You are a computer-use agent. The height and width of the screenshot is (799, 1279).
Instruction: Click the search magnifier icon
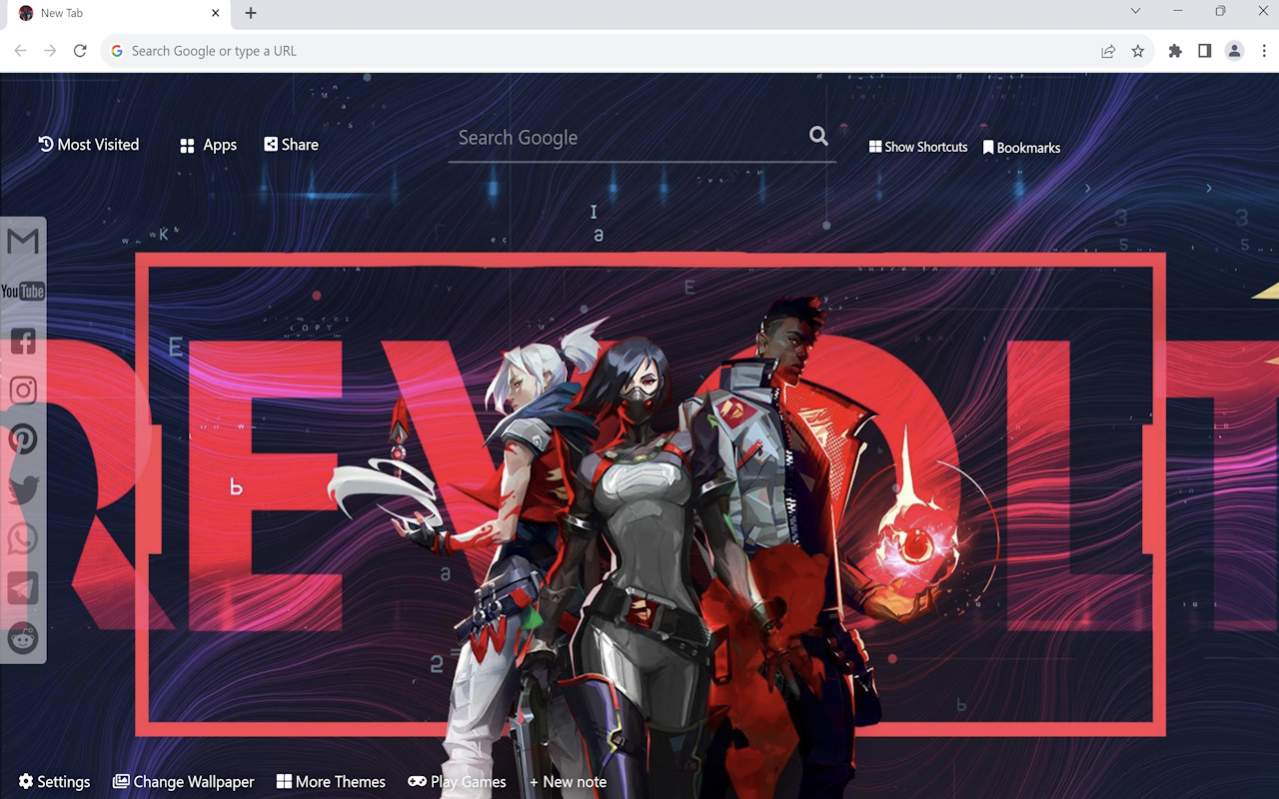point(818,137)
